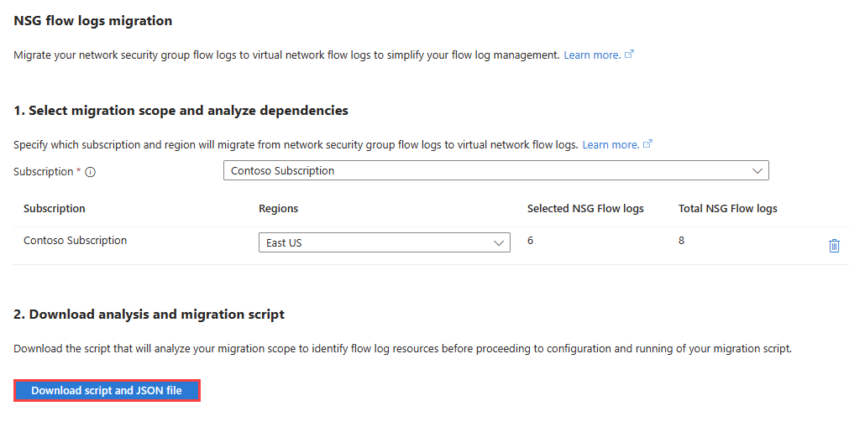Screen dimensions: 849x432
Task: Select the Contoso Subscription table row cell
Action: point(76,240)
